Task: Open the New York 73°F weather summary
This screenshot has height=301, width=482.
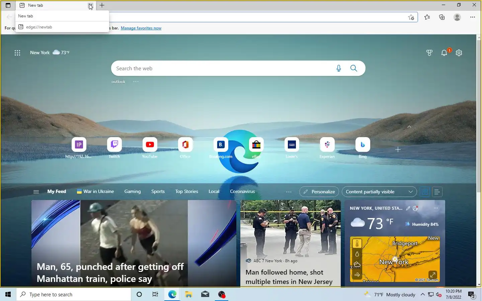Action: [x=50, y=53]
